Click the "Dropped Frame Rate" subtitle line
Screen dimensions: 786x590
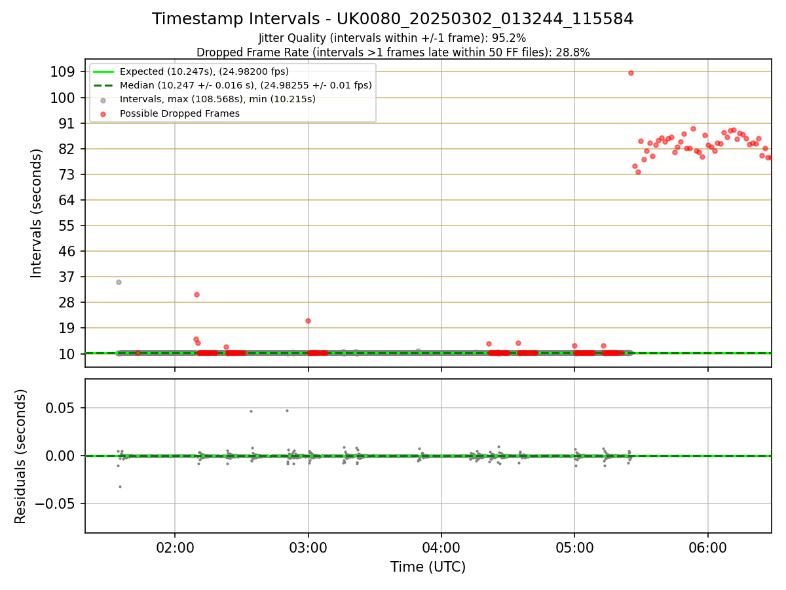point(392,52)
